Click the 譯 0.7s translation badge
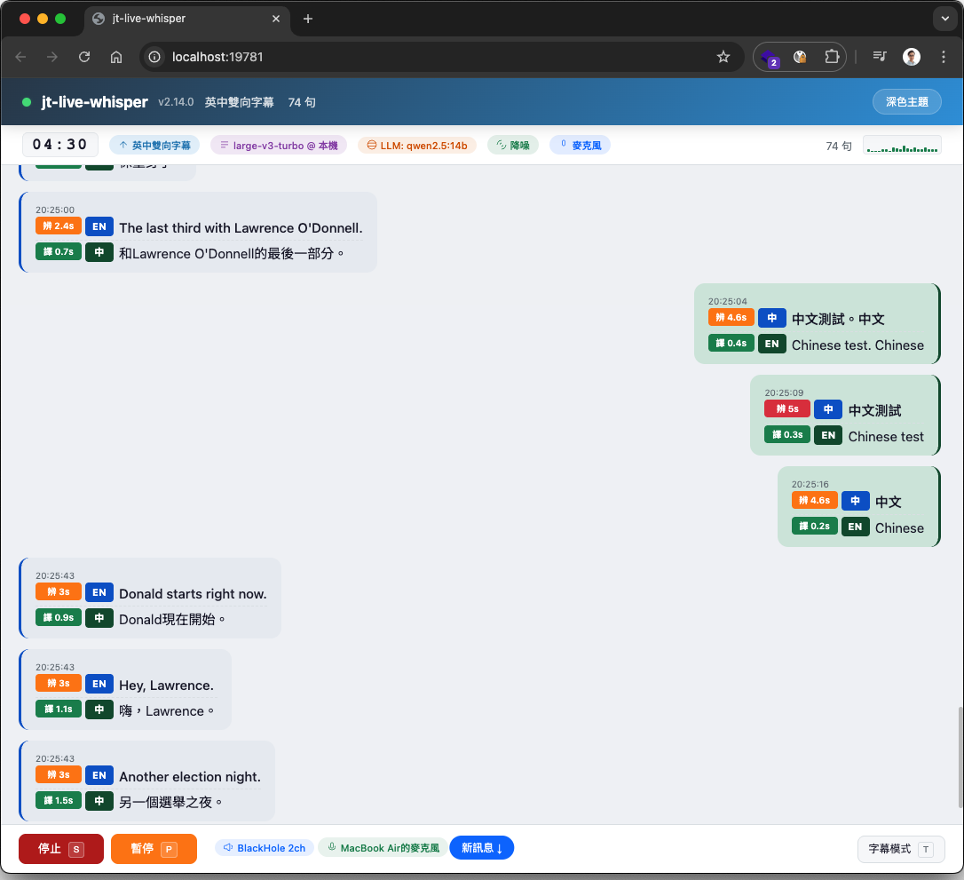Viewport: 964px width, 880px height. (59, 251)
